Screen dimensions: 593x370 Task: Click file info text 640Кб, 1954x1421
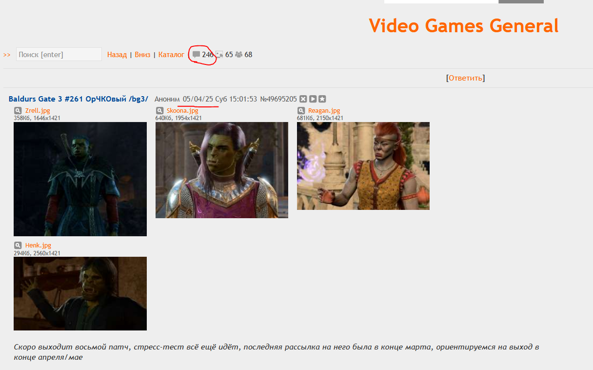point(178,118)
